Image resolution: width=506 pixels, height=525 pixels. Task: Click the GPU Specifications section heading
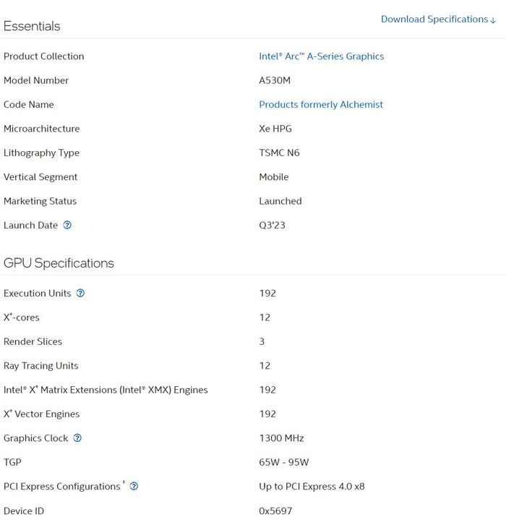(x=59, y=263)
